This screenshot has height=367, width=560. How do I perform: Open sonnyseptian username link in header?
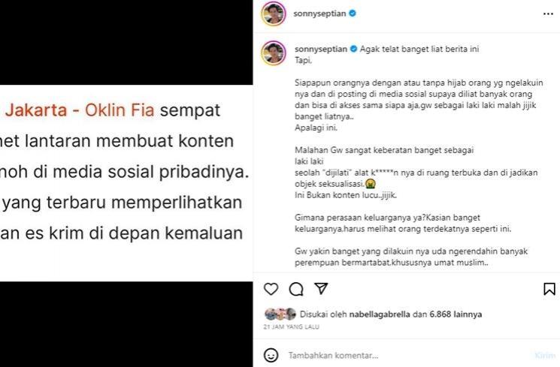pos(319,14)
